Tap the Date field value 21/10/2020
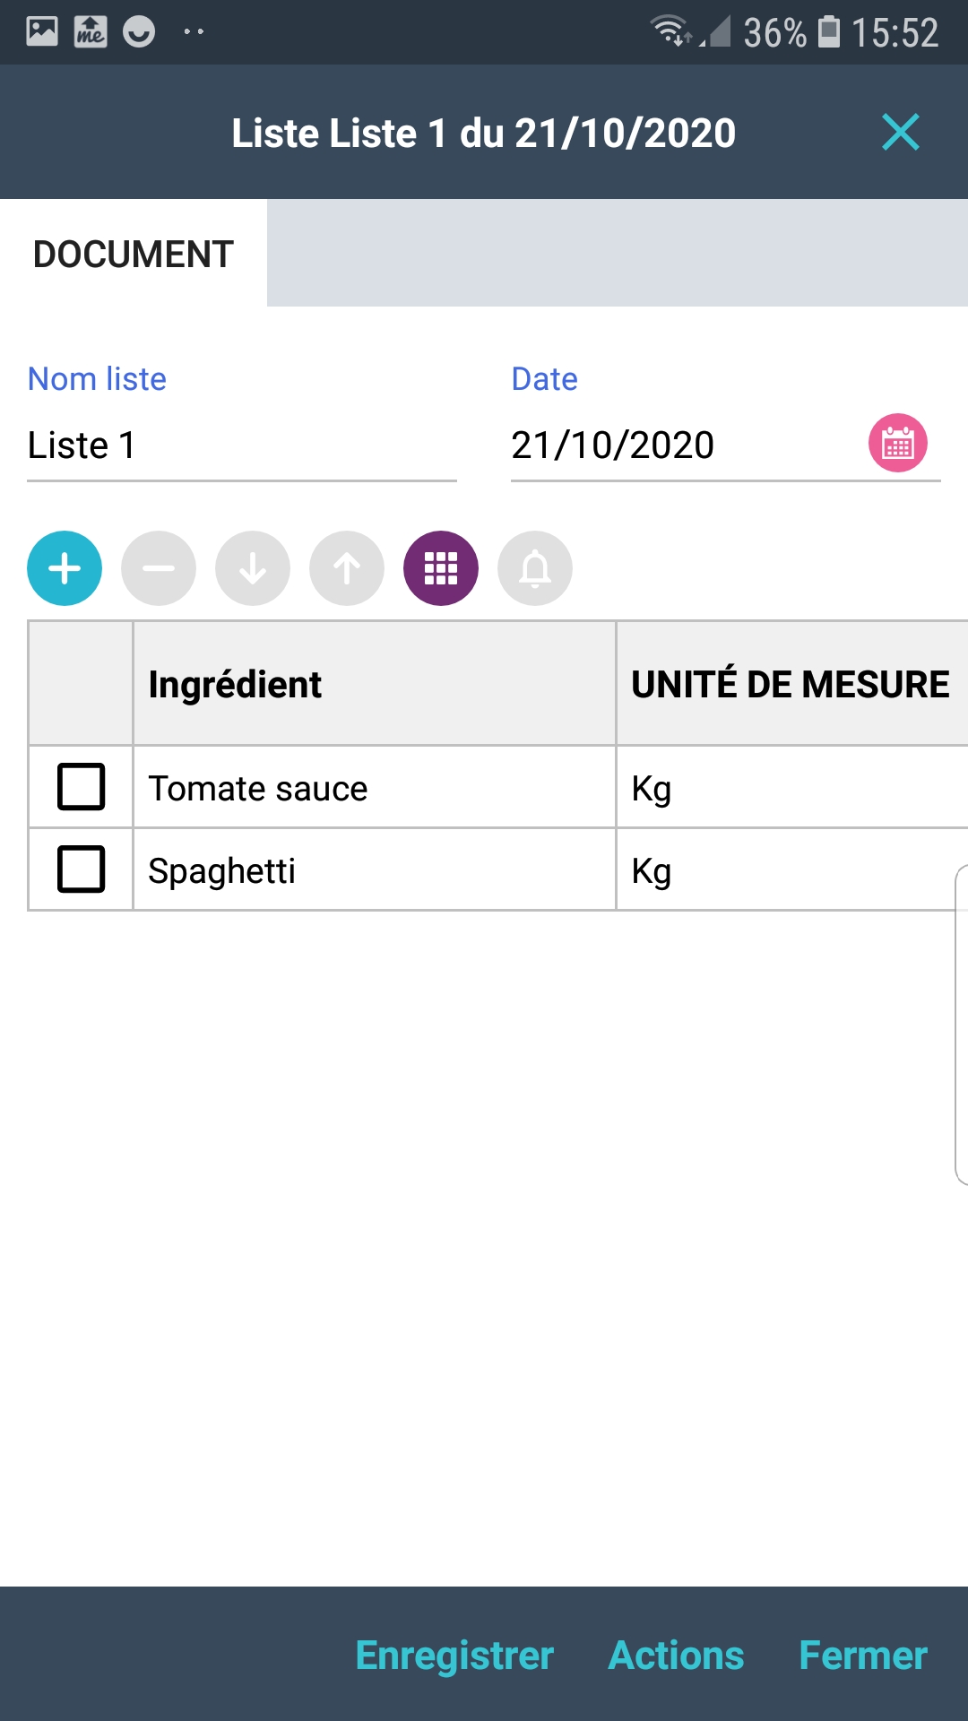 tap(613, 445)
